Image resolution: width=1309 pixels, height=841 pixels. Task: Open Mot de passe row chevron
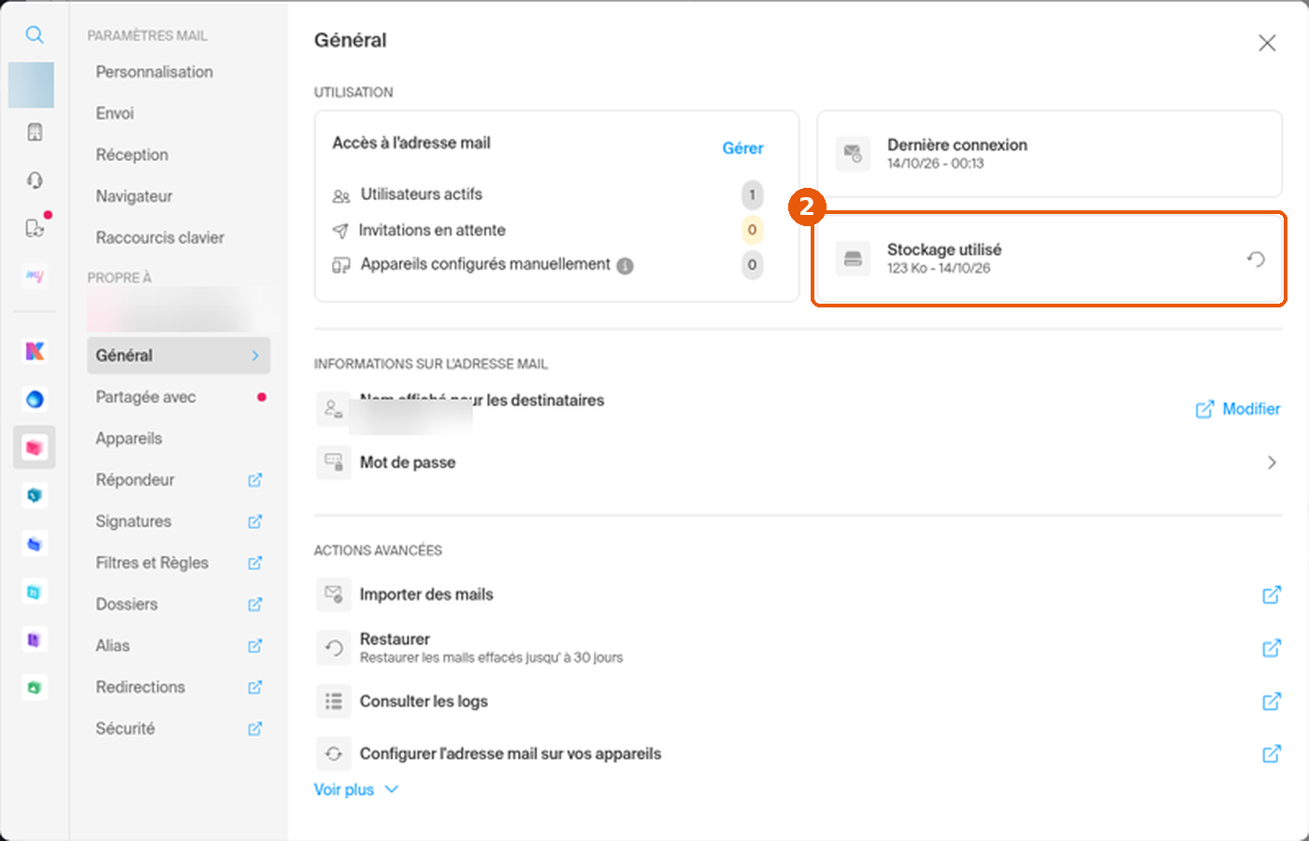(x=1272, y=463)
